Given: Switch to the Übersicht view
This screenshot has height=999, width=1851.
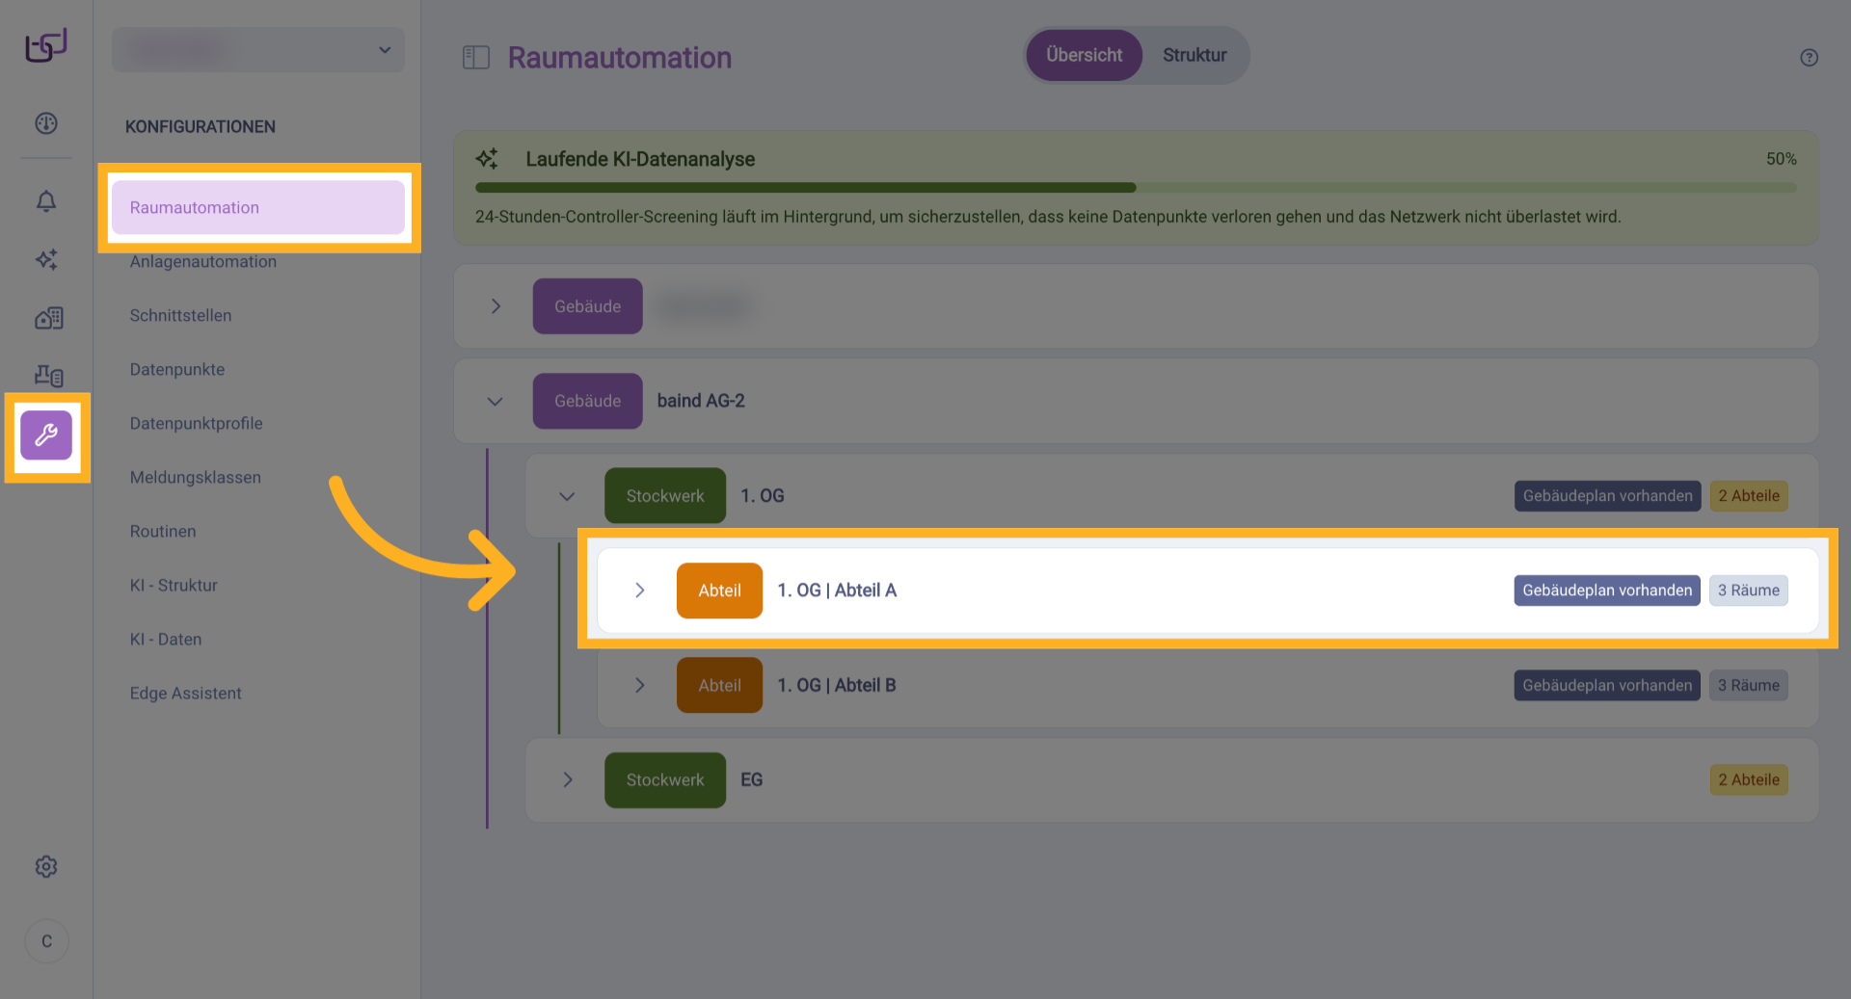Looking at the screenshot, I should [x=1084, y=56].
